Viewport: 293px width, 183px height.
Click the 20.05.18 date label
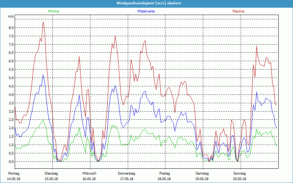point(240,179)
